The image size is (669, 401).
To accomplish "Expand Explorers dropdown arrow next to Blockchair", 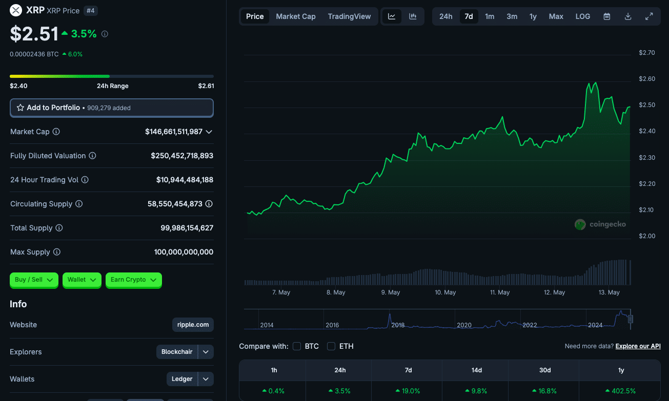I will pos(206,352).
